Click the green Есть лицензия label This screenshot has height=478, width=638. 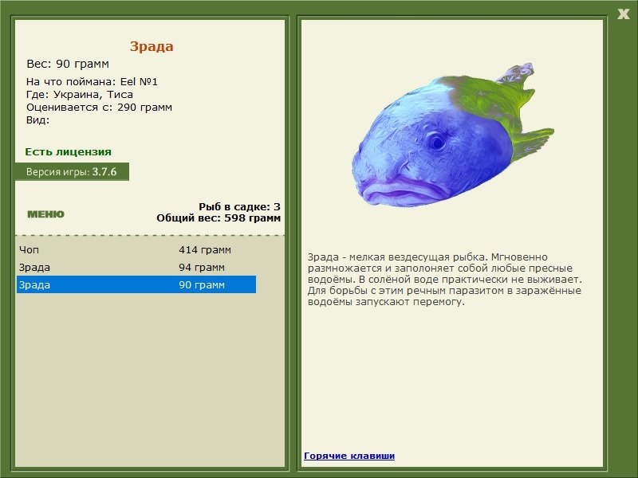click(x=68, y=151)
